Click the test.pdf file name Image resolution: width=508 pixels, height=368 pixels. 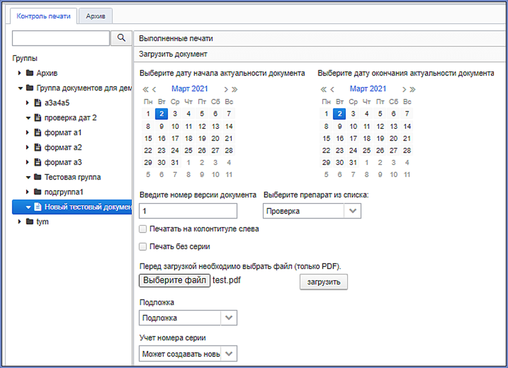tap(227, 280)
